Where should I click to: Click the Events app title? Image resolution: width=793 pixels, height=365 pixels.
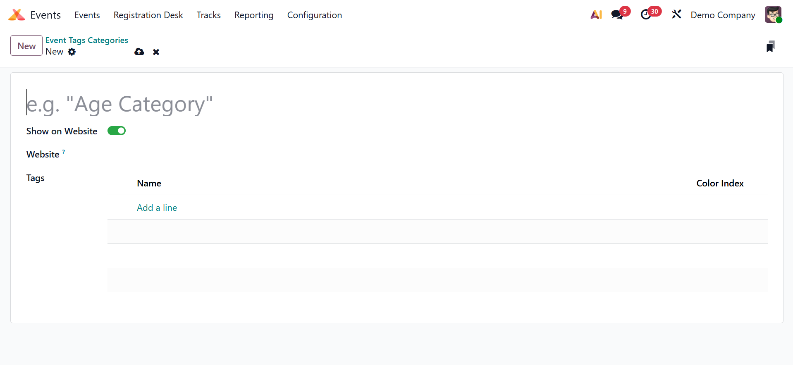(x=45, y=15)
